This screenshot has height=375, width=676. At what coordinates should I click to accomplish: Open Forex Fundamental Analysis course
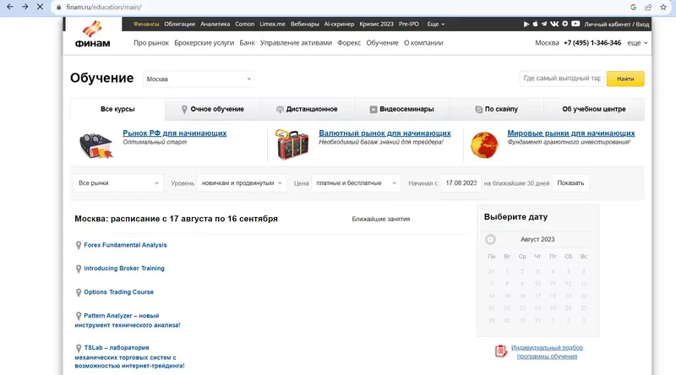[x=125, y=245]
